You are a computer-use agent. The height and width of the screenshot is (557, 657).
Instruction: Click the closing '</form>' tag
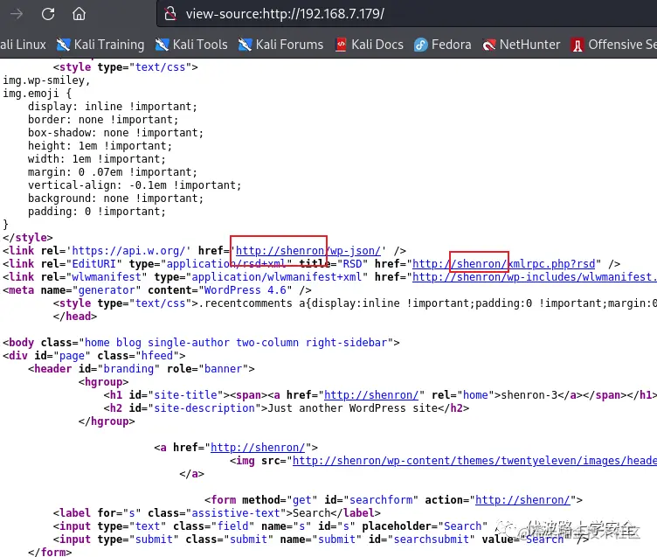pos(50,552)
